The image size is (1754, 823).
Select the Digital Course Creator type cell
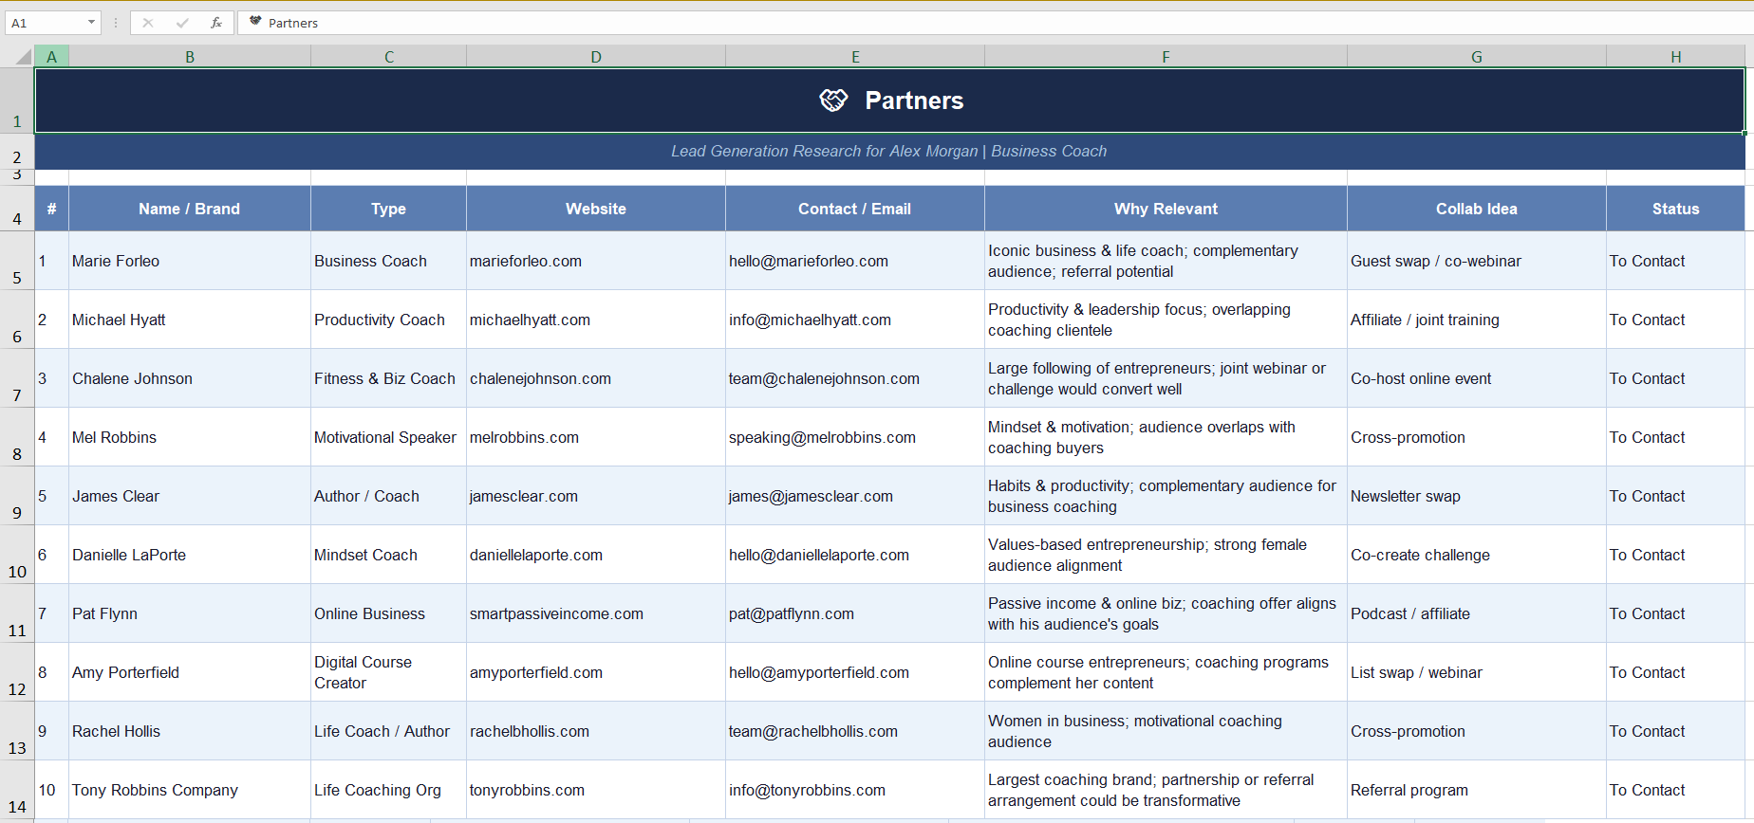389,672
